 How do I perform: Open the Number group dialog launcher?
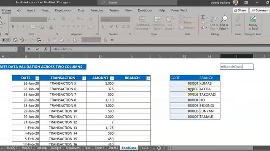(x=130, y=34)
